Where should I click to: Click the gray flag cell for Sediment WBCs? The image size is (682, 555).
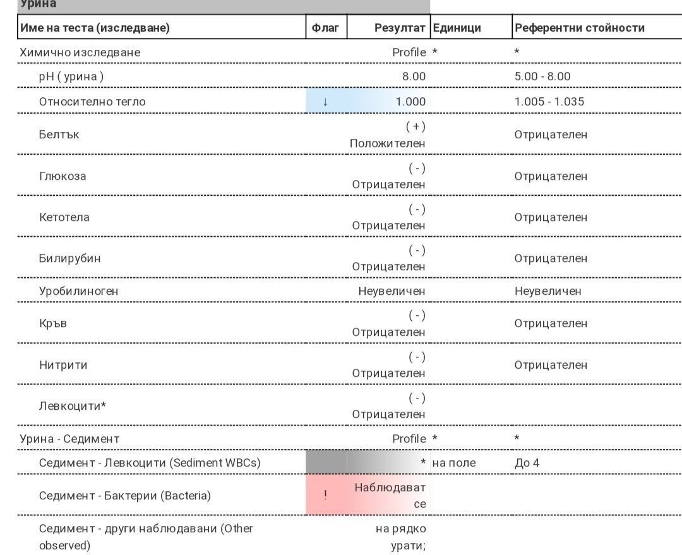[326, 463]
